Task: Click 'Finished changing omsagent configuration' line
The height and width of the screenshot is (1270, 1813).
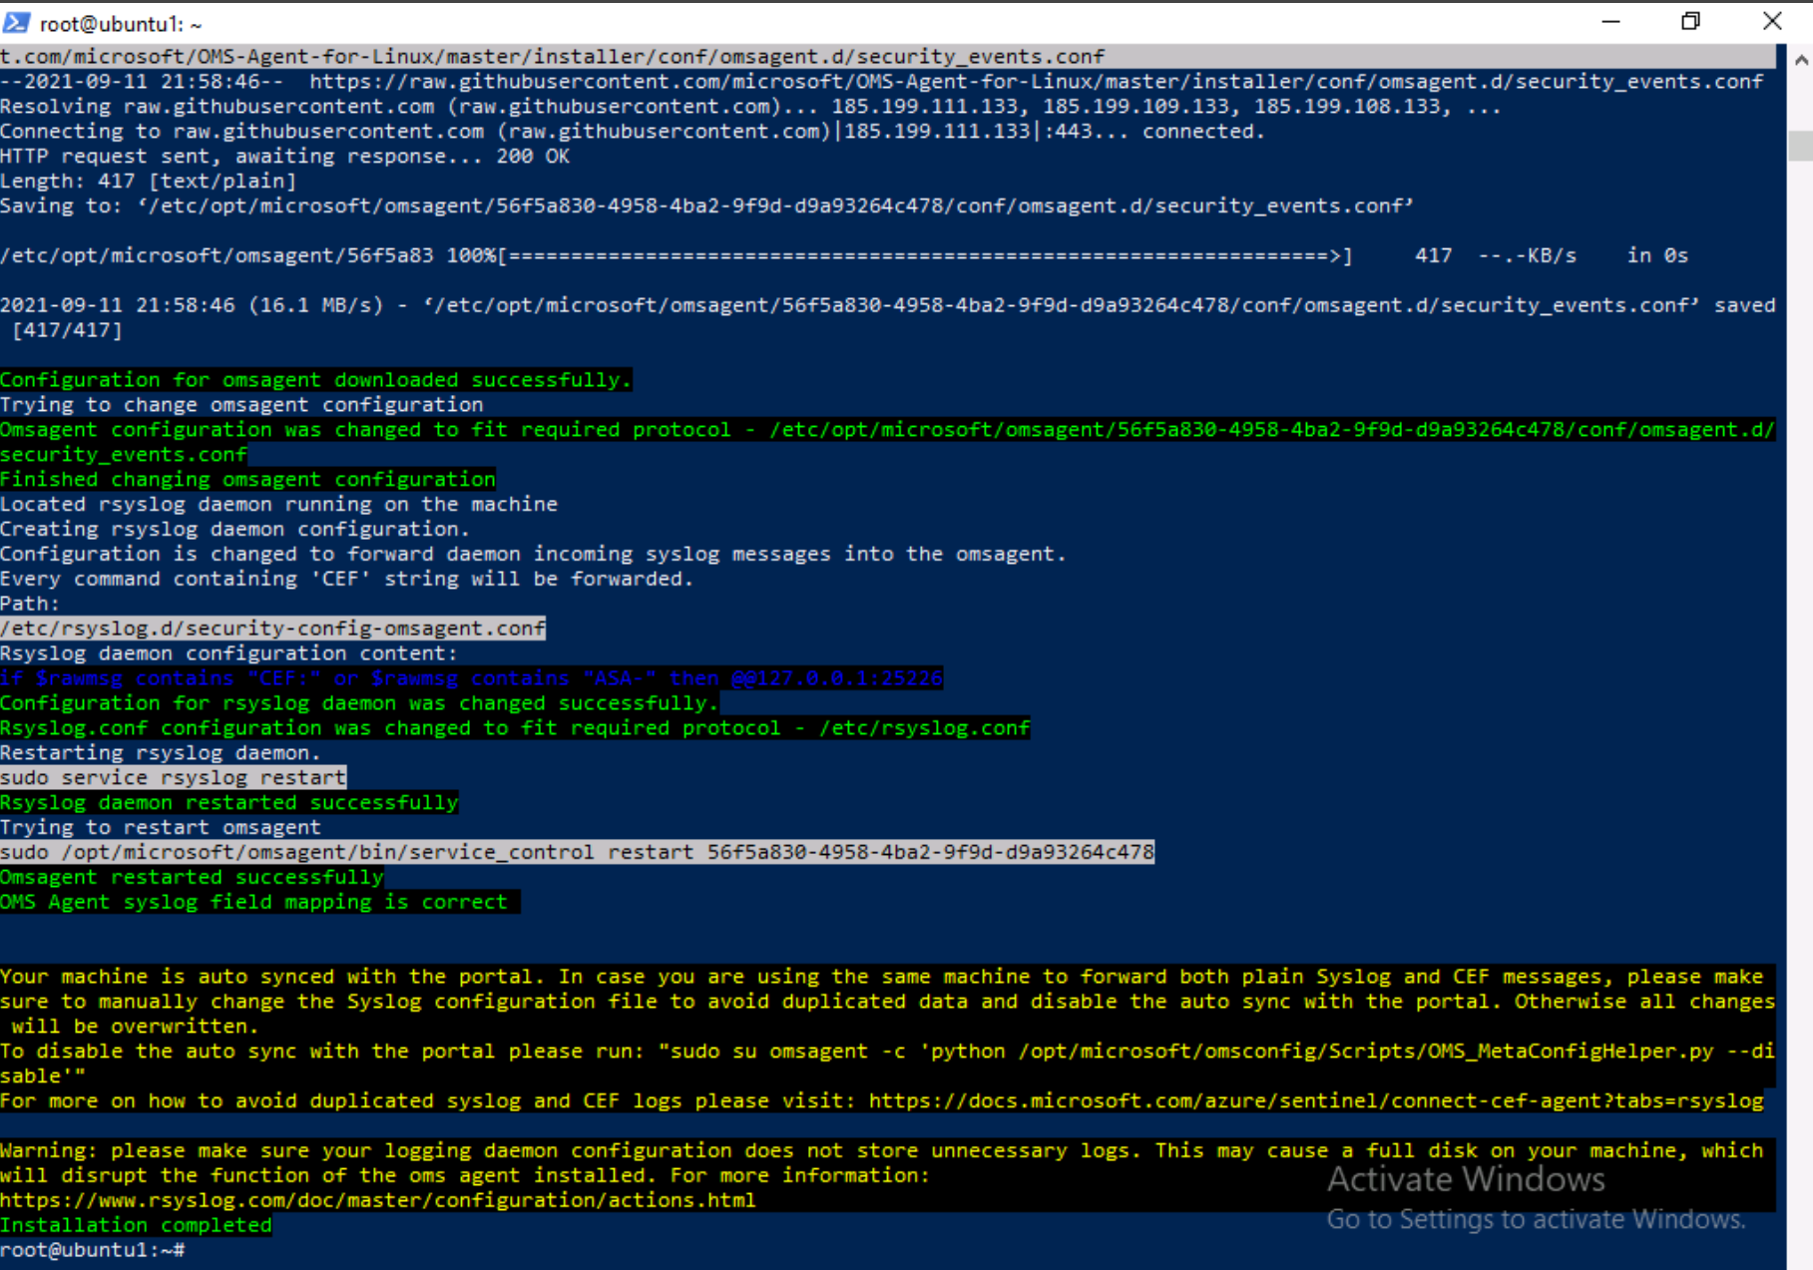Action: [247, 479]
